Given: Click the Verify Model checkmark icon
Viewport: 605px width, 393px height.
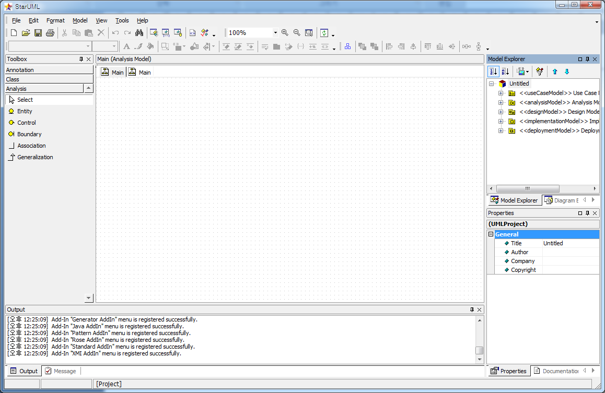Looking at the screenshot, I should (205, 33).
